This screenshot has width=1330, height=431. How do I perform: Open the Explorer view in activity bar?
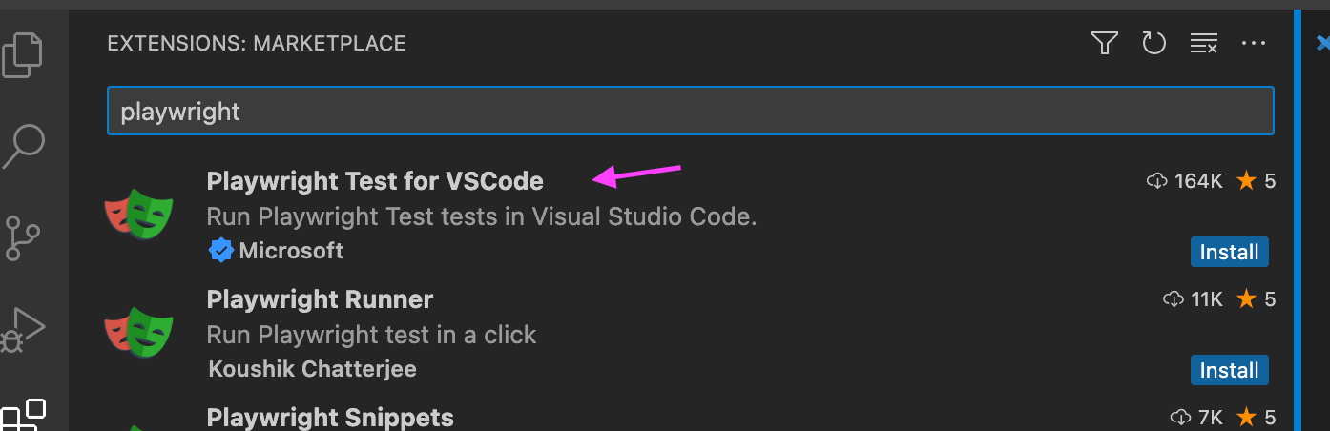24,54
